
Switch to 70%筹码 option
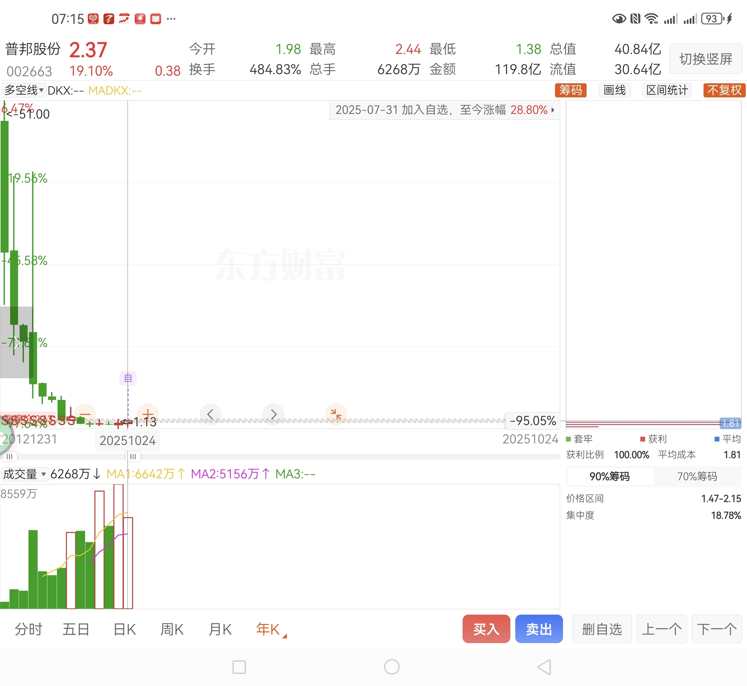[x=697, y=476]
